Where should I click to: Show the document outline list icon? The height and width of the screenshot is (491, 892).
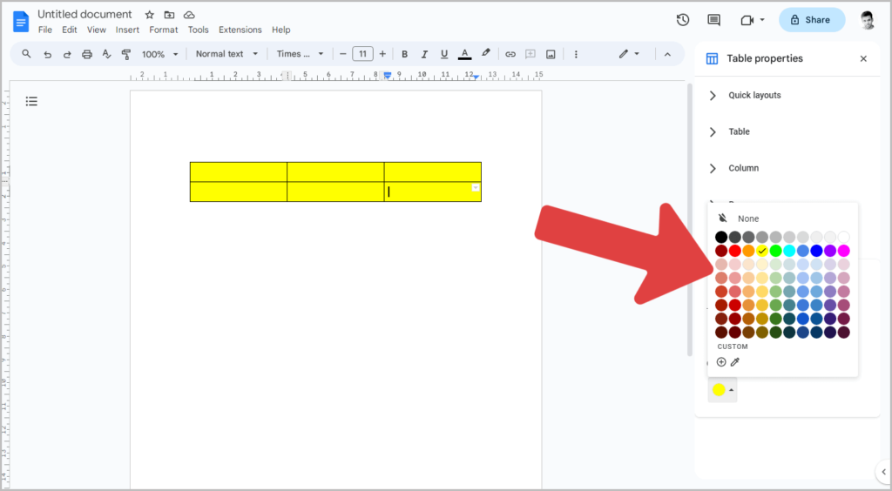pyautogui.click(x=31, y=101)
